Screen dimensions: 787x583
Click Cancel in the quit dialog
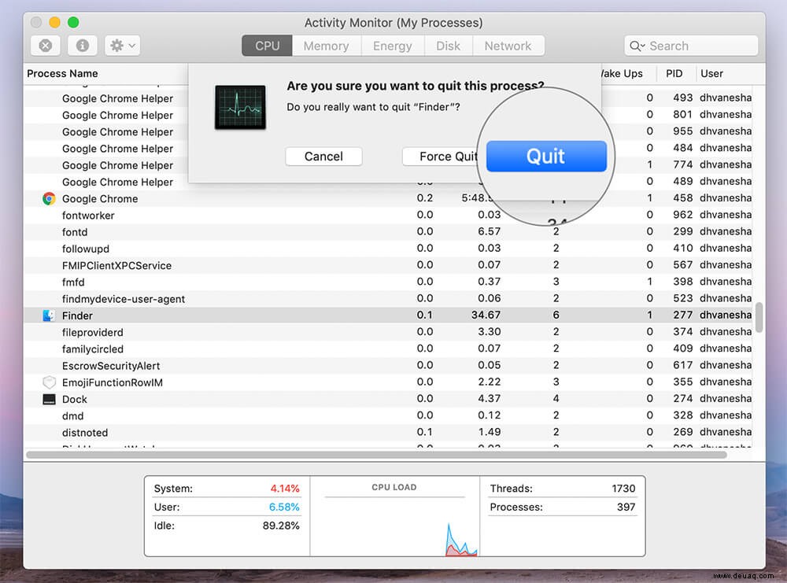pyautogui.click(x=323, y=157)
